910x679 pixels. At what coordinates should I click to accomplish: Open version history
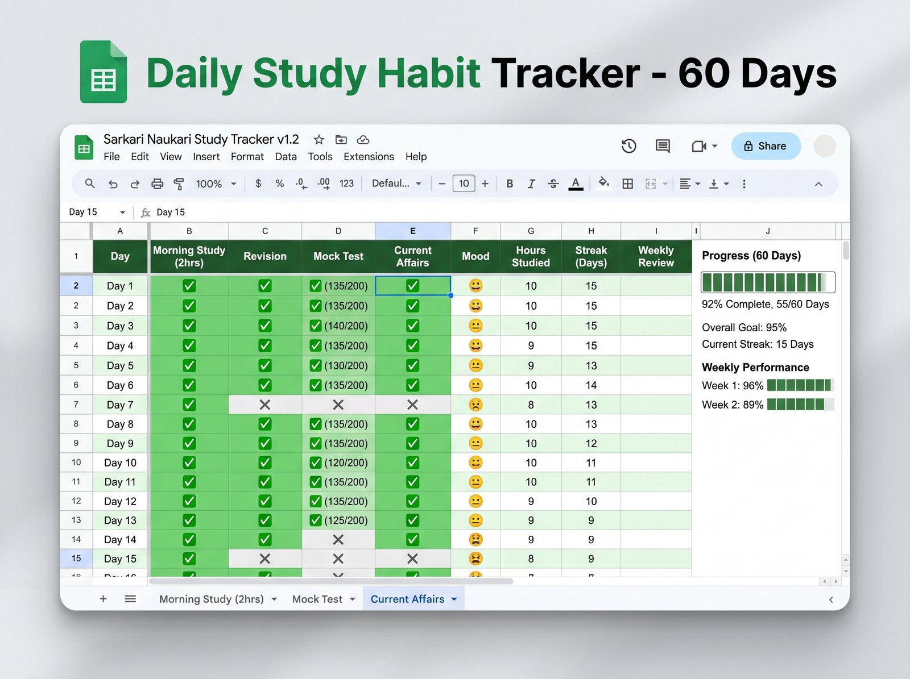(628, 146)
